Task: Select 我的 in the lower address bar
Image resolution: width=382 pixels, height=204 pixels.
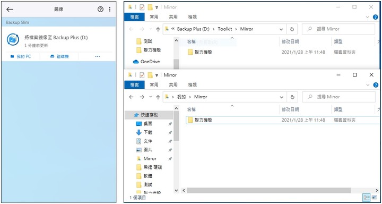Action: click(181, 97)
